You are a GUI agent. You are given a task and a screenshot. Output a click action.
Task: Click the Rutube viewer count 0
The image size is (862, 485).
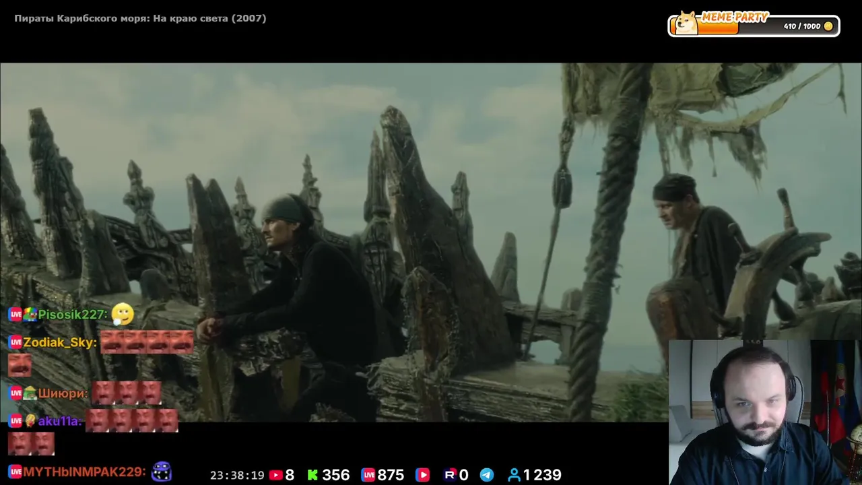463,475
